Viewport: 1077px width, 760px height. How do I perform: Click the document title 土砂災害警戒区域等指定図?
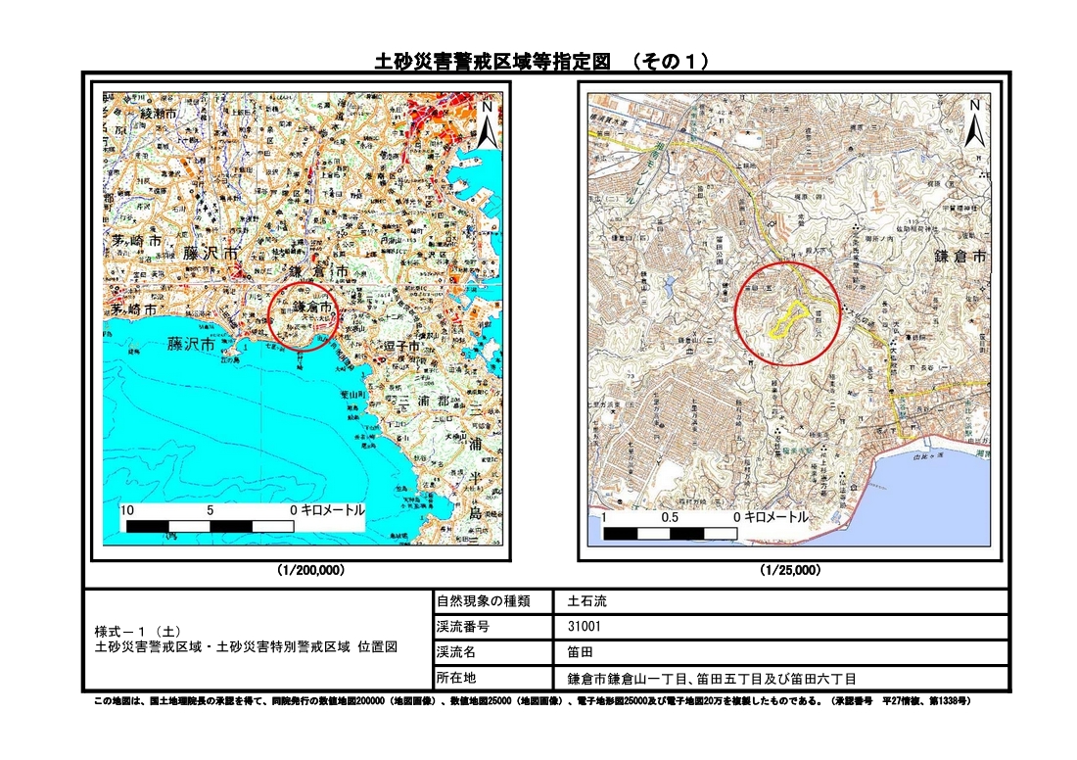pyautogui.click(x=495, y=62)
